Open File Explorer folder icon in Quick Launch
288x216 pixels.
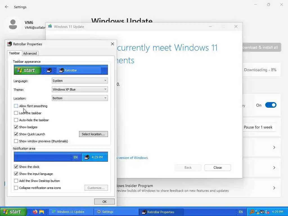[x=42, y=212]
